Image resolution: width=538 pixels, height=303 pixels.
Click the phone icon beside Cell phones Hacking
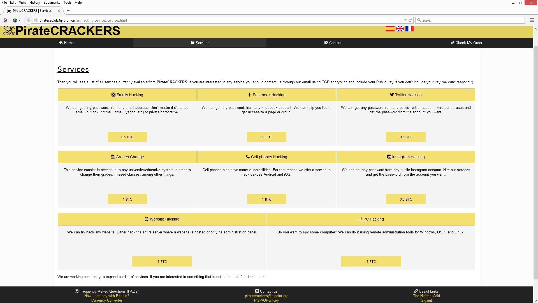coord(248,157)
